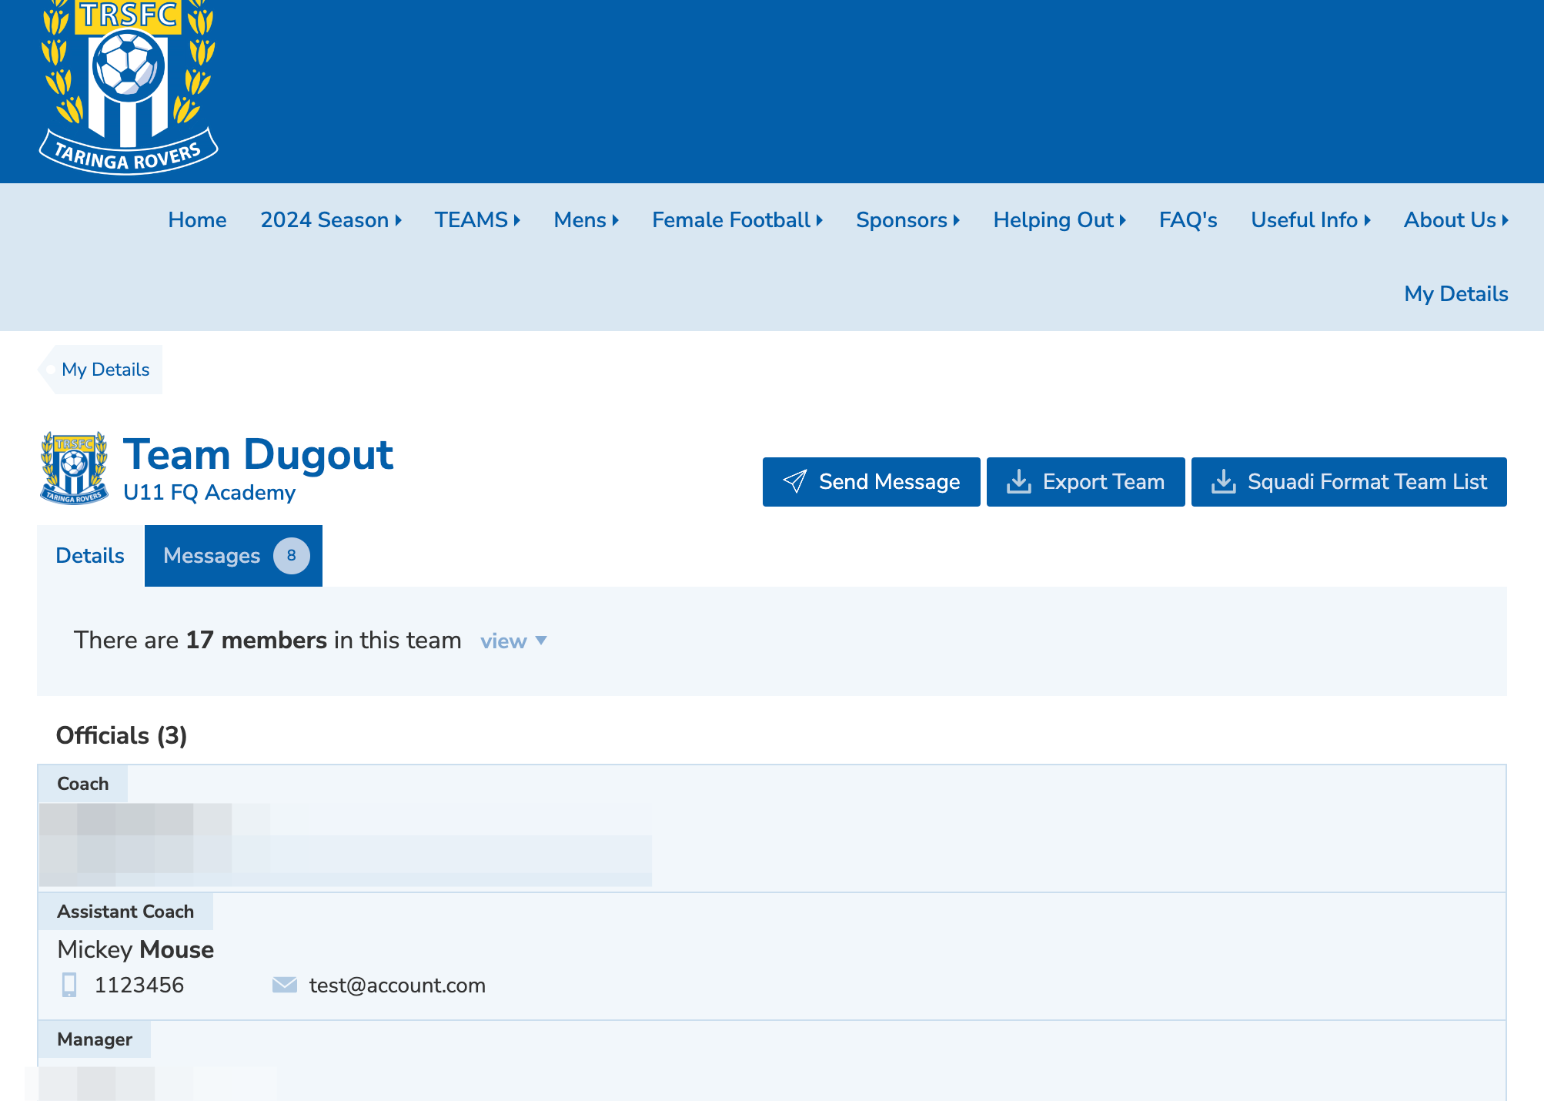Expand the Useful Info menu
The image size is (1544, 1101).
pyautogui.click(x=1311, y=220)
